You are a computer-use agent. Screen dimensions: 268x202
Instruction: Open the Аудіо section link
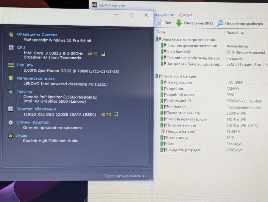point(22,135)
